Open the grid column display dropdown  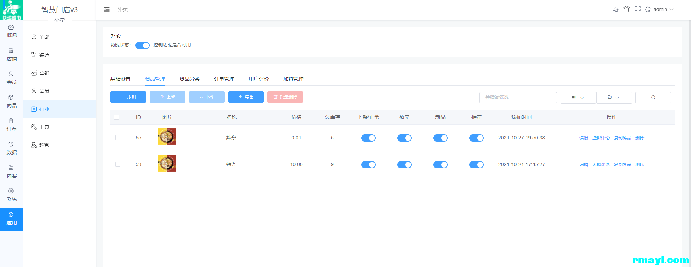578,98
